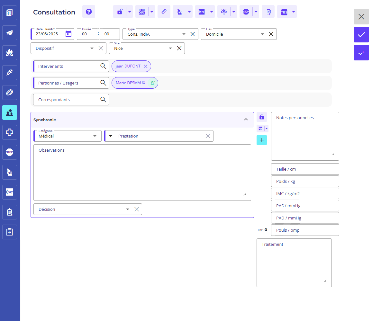Viewport: 372px width, 321px height.
Task: Collapse the Synchronie panel chevron
Action: click(246, 120)
